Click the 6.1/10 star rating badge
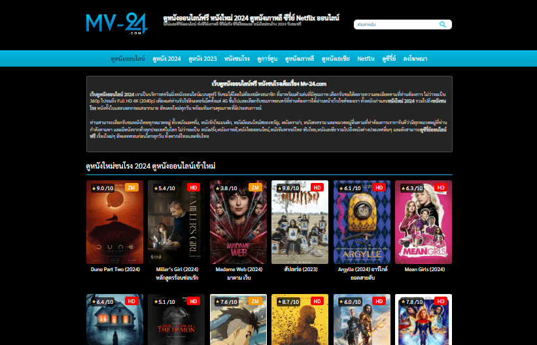 pyautogui.click(x=350, y=188)
